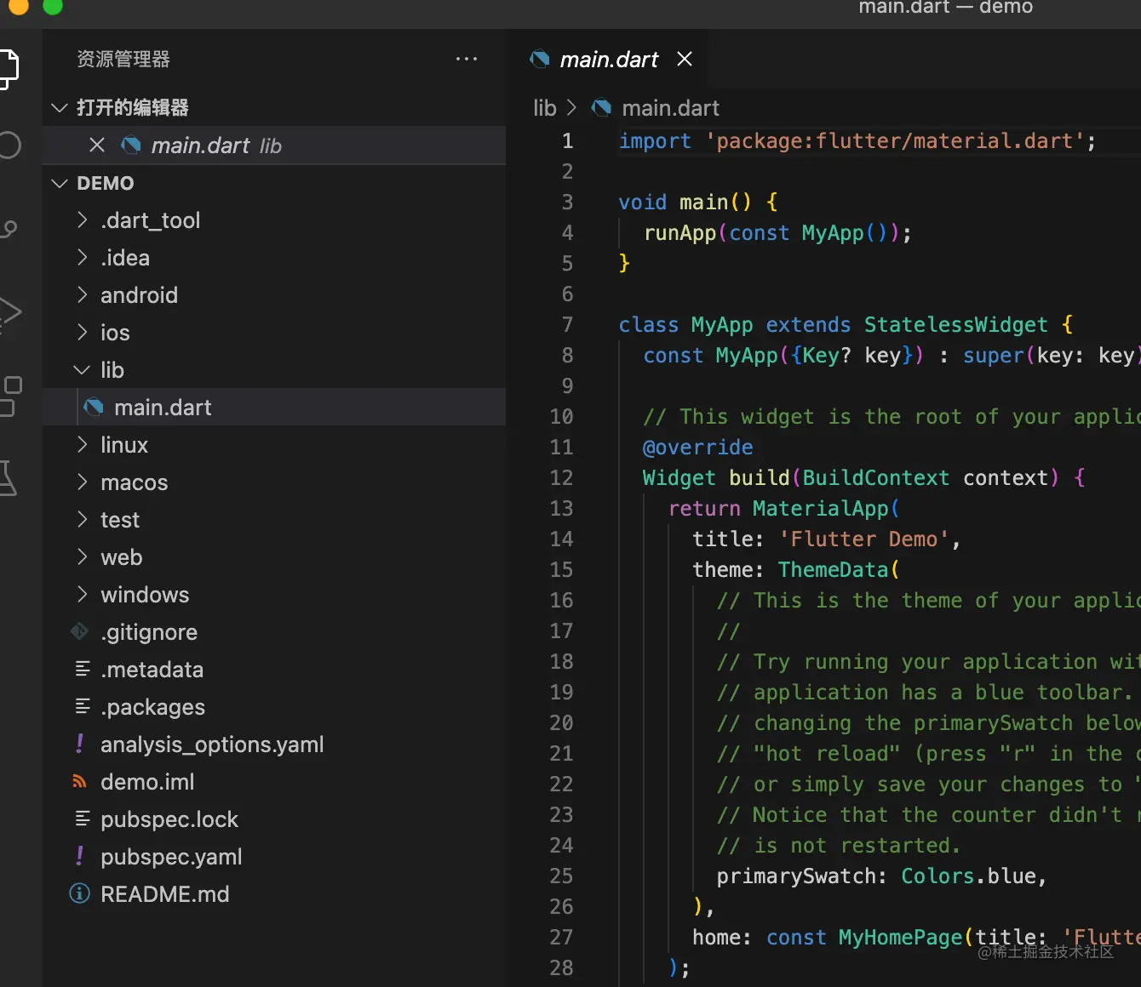Open the Testing flask icon

[9, 478]
